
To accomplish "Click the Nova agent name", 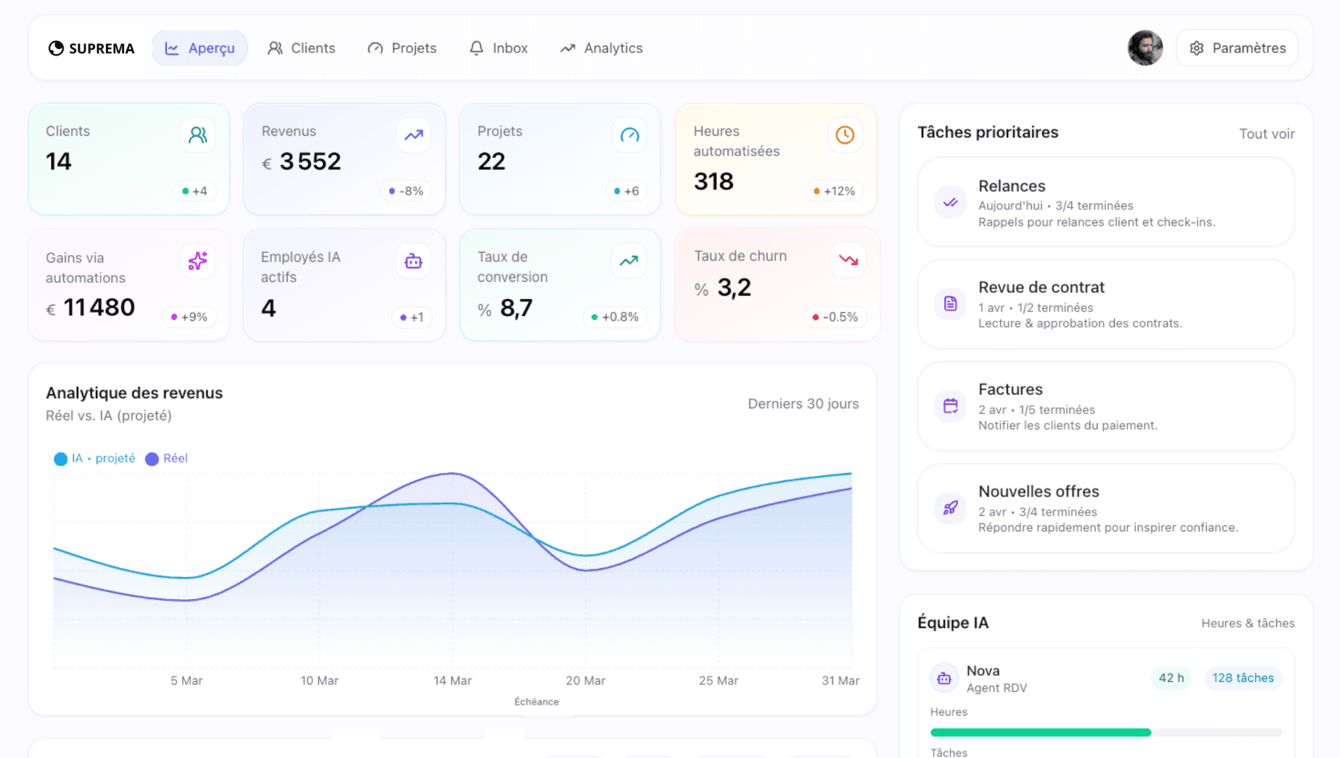I will [983, 671].
